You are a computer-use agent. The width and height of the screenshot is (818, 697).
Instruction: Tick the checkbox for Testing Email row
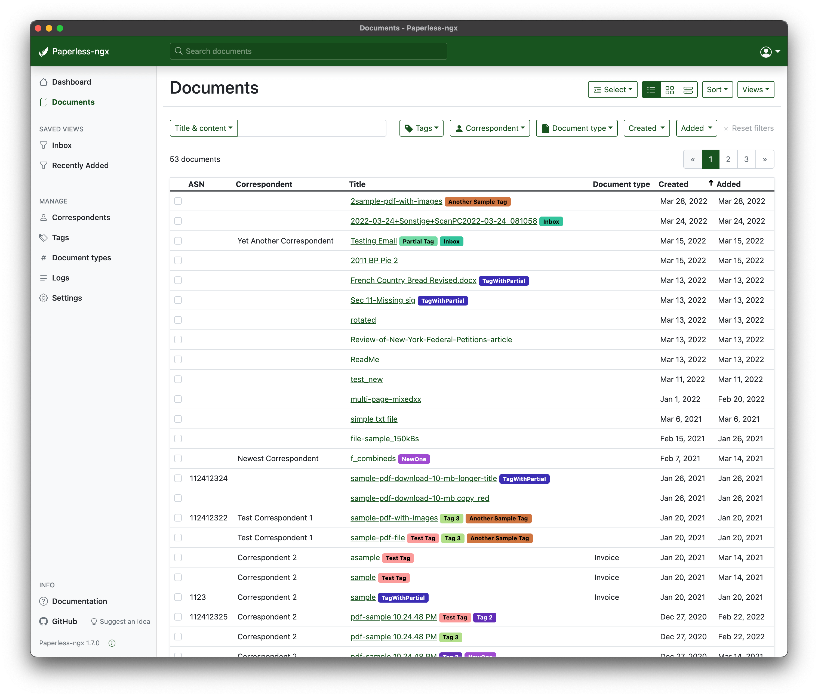[x=178, y=241]
